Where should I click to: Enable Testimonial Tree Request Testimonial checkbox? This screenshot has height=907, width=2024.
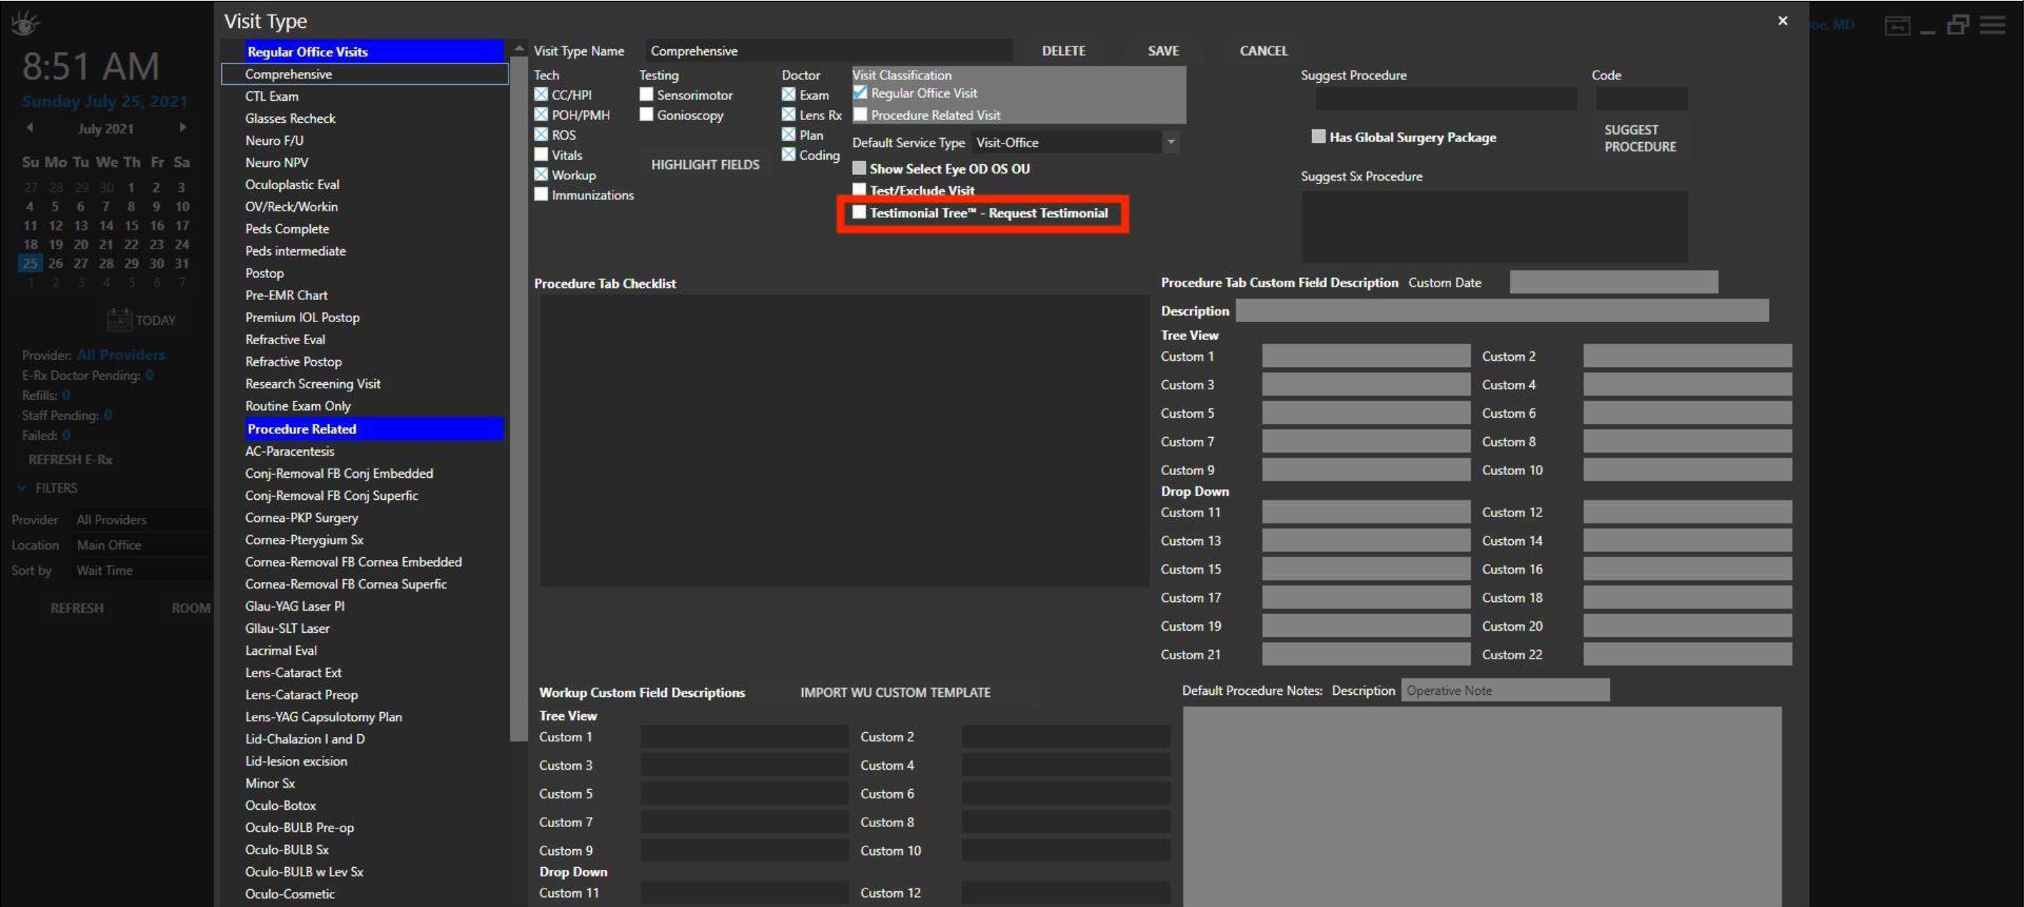860,212
